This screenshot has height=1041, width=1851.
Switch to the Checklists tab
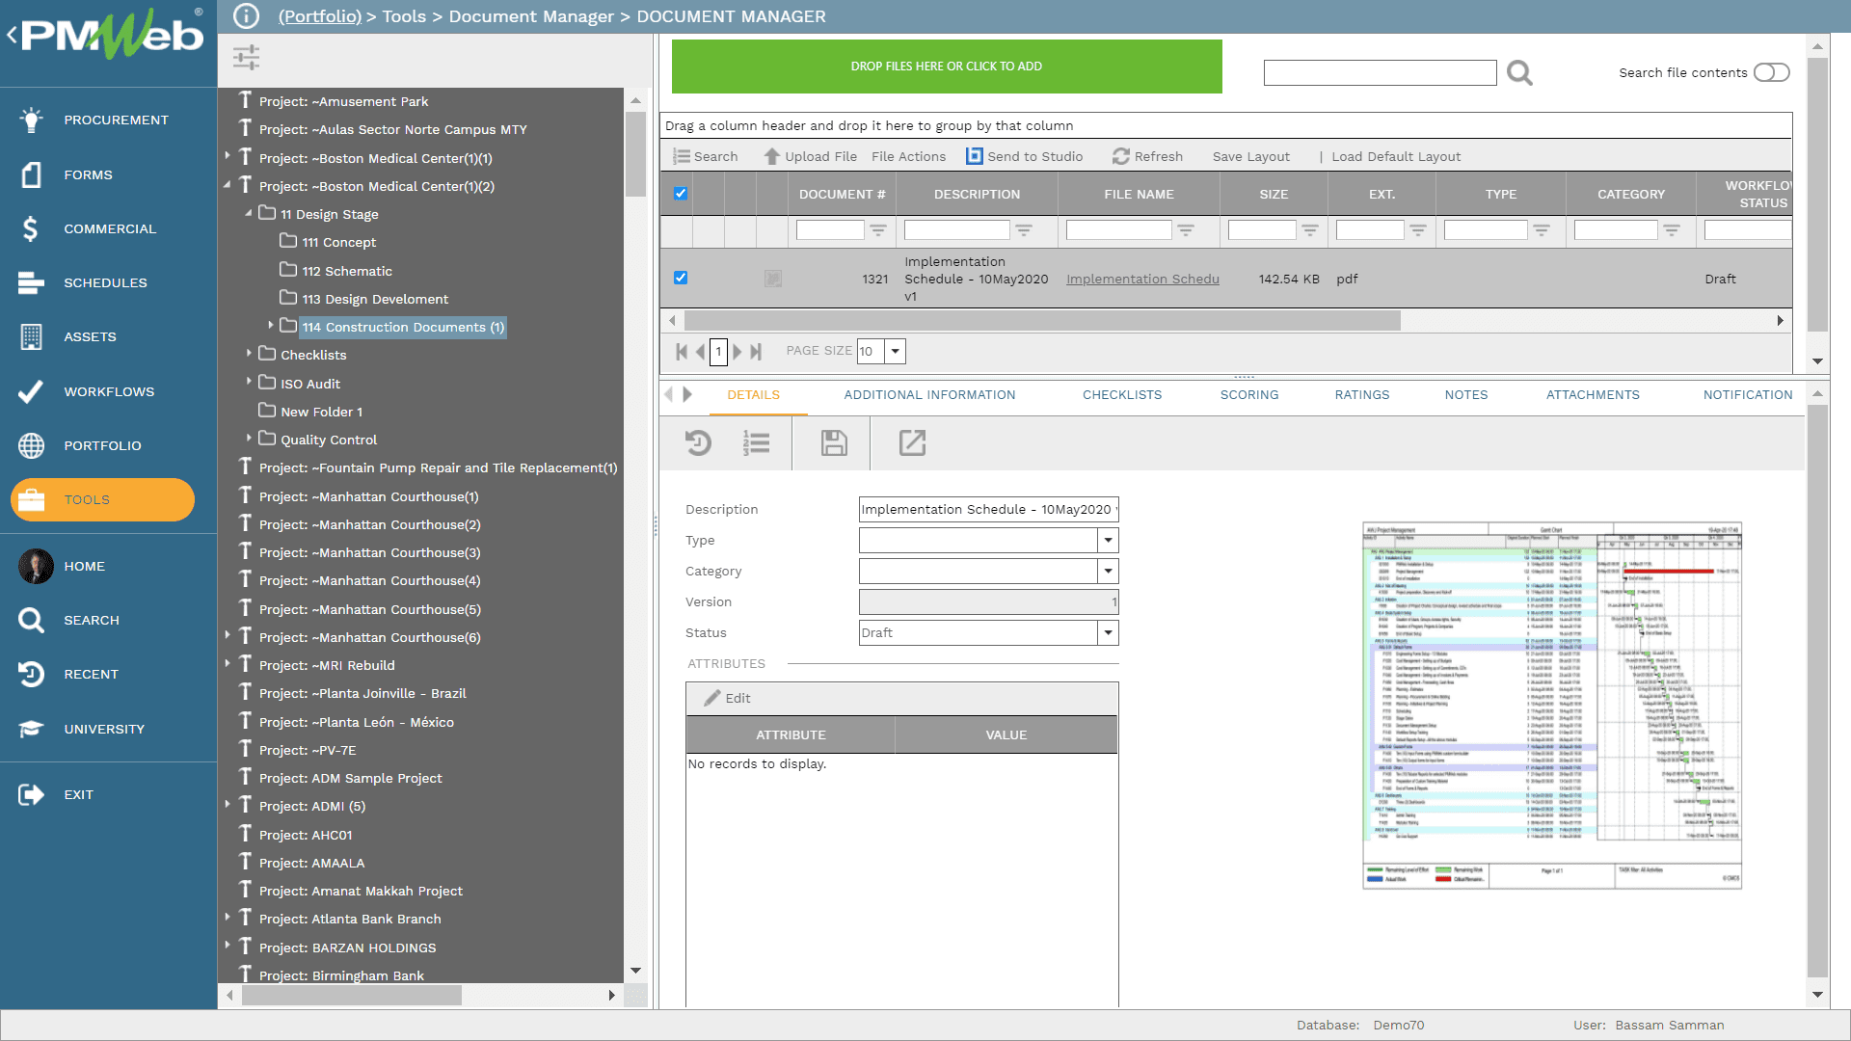[1122, 395]
